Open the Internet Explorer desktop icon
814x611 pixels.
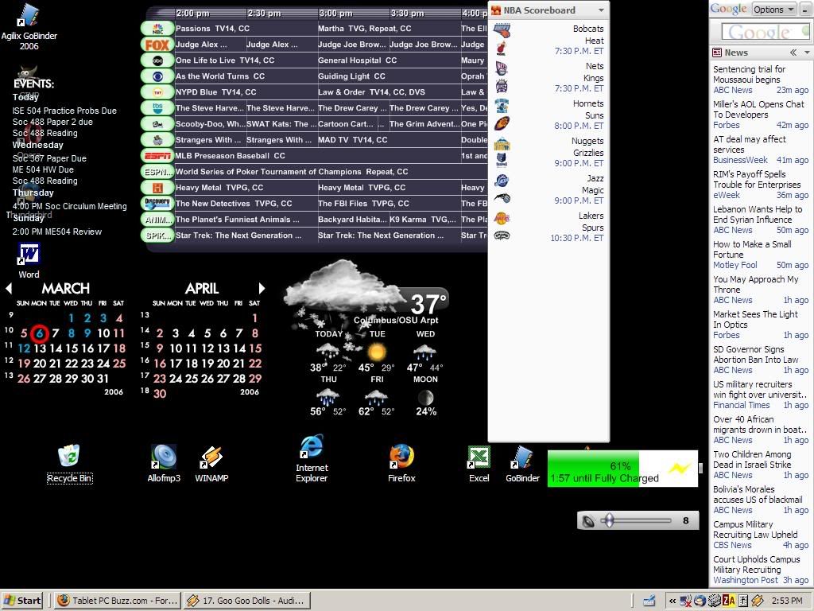(312, 459)
